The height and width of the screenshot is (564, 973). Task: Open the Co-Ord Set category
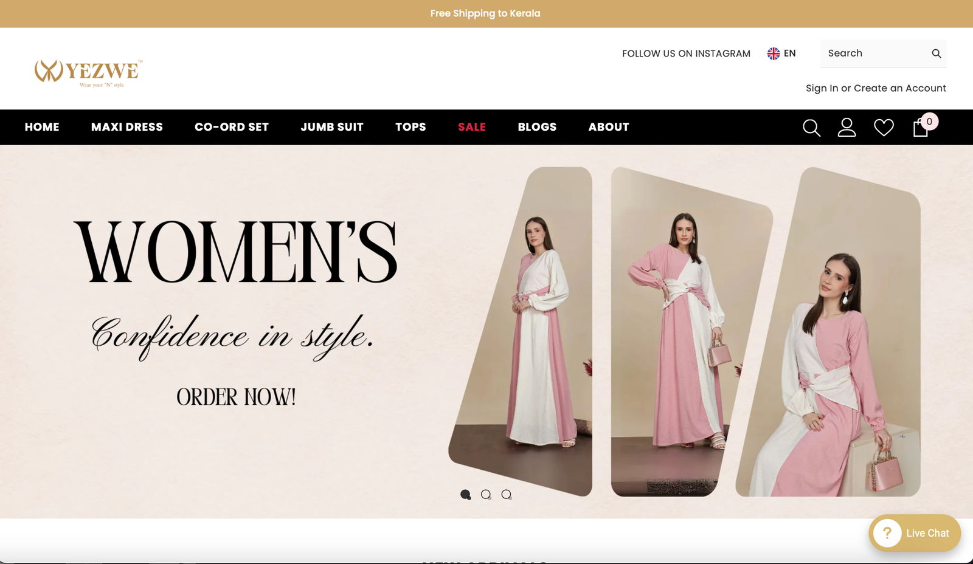[231, 127]
